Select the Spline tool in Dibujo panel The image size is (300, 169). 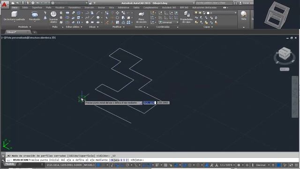pyautogui.click(x=87, y=18)
